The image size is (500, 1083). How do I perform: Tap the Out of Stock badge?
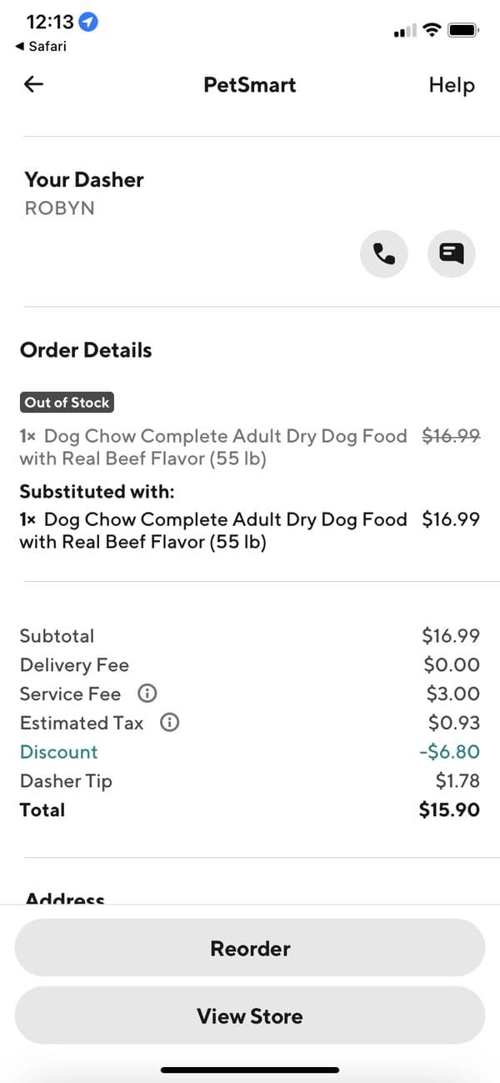pyautogui.click(x=67, y=403)
